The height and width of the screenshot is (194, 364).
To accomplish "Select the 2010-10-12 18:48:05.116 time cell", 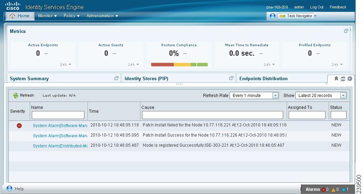I will [x=114, y=125].
